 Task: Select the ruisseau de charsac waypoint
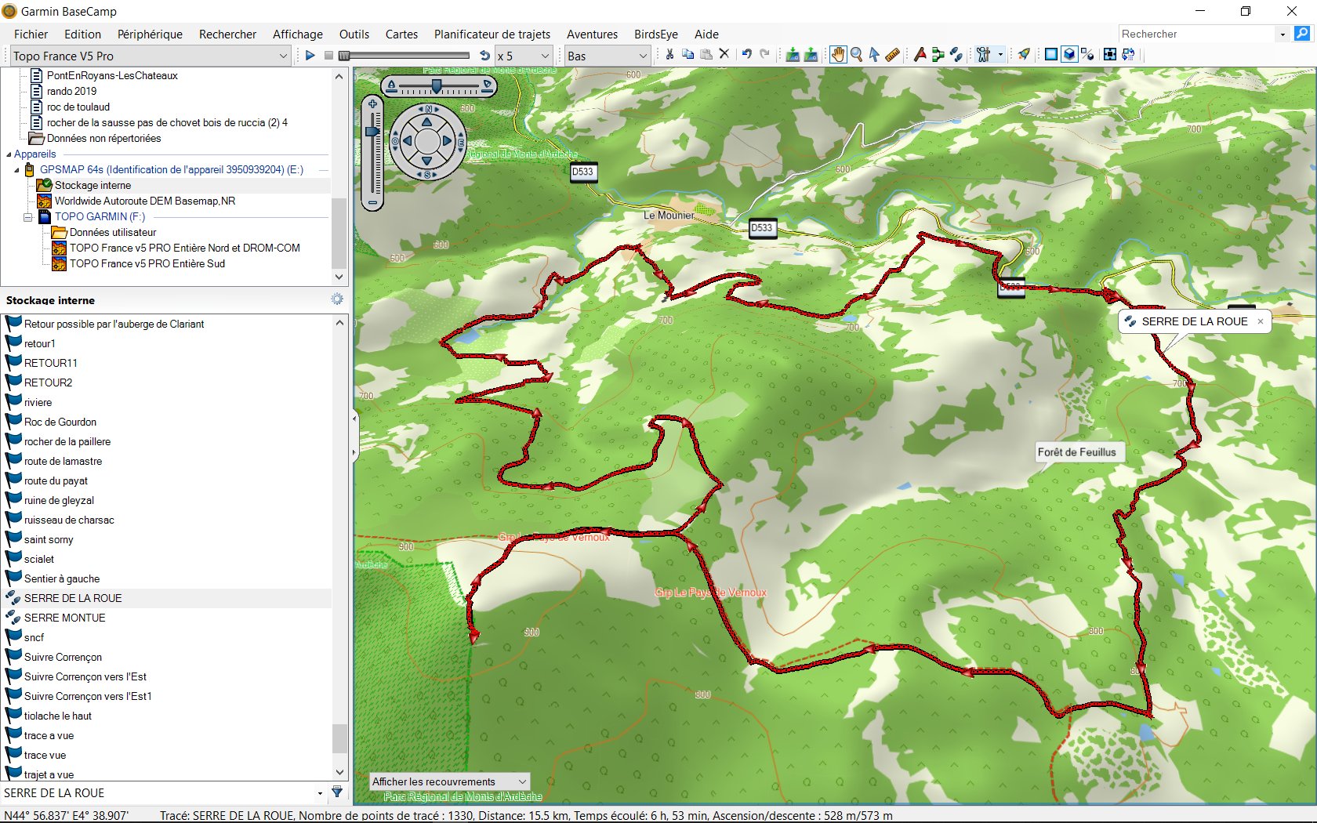click(69, 520)
